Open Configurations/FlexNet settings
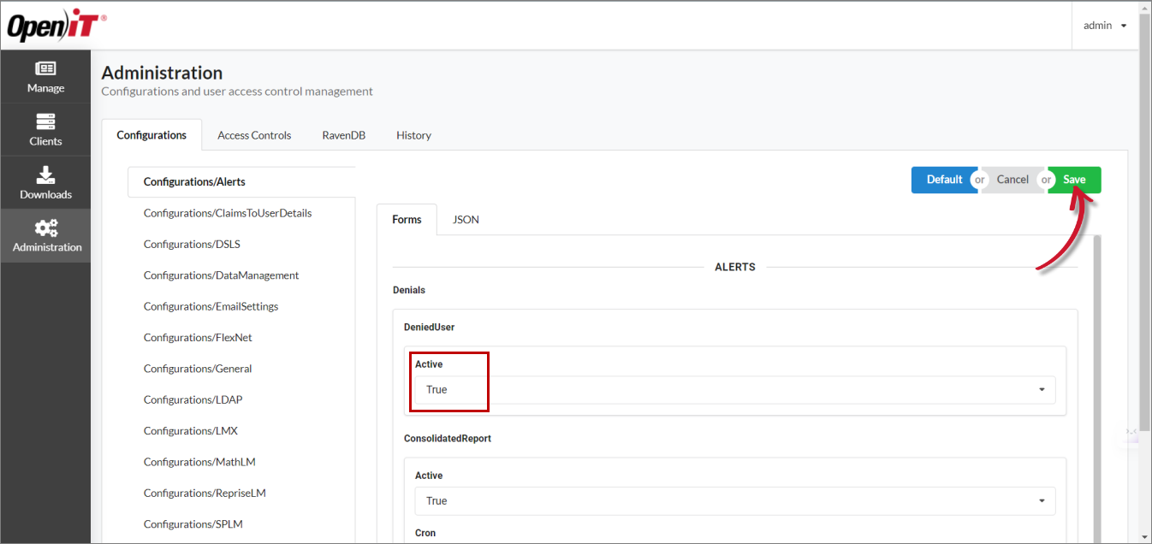Screen dimensions: 1152x544 coord(197,337)
